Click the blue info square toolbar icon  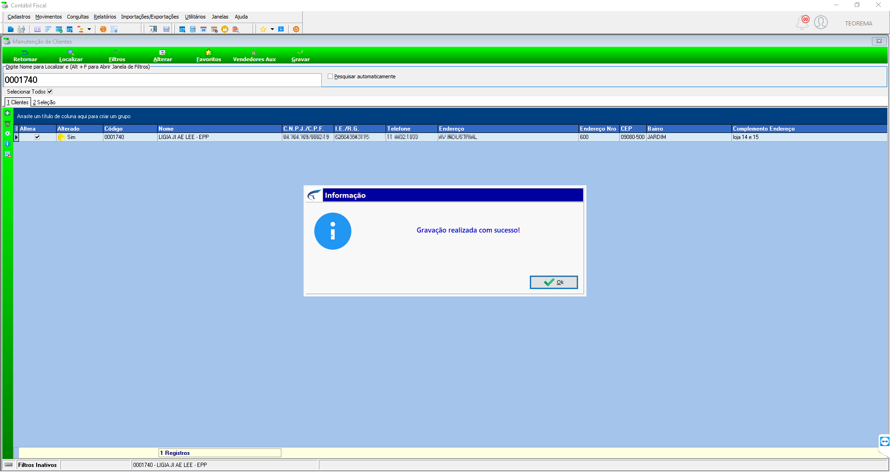(281, 29)
